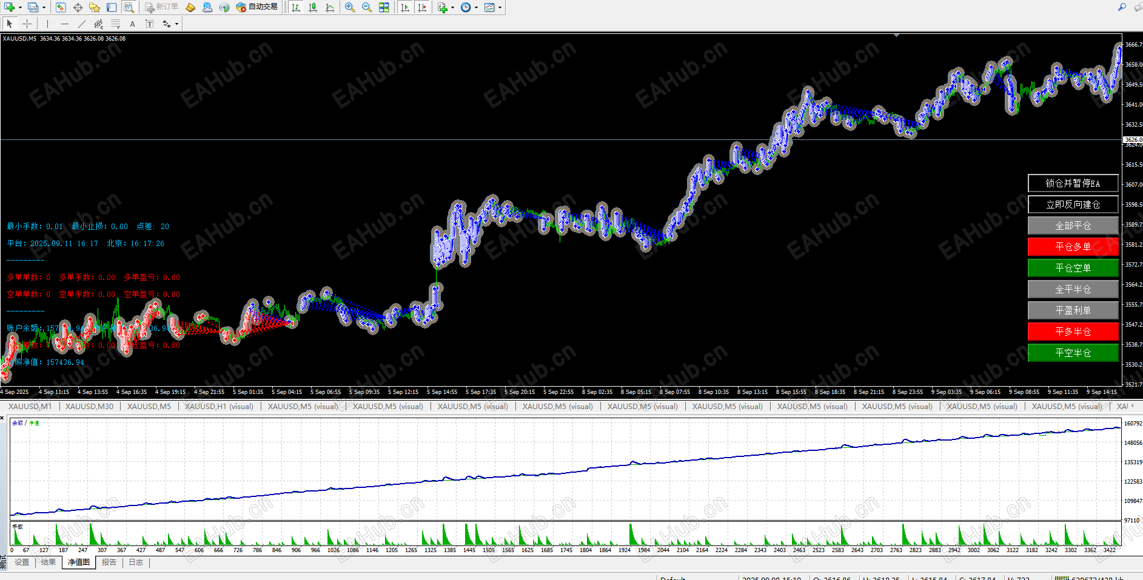Viewport: 1143px width, 580px height.
Task: Open the MetaEditor book icon
Action: pyautogui.click(x=190, y=7)
